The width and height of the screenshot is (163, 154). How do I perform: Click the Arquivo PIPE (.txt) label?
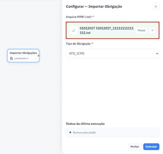coord(79,17)
